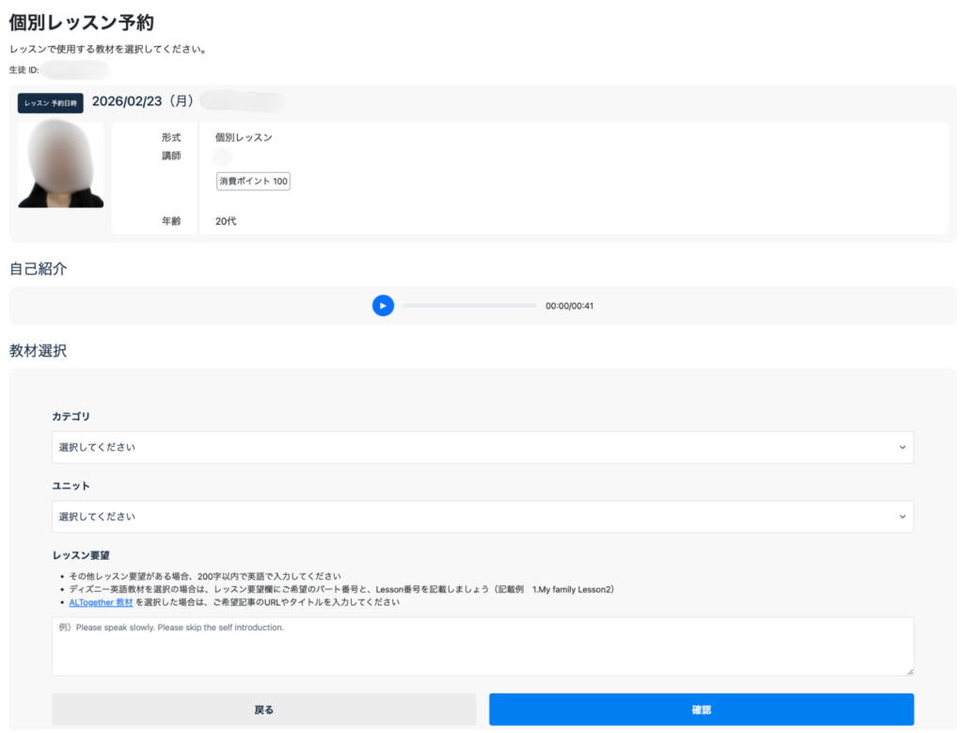The width and height of the screenshot is (963, 733).
Task: Focus the レッスン要望 text area
Action: click(481, 645)
